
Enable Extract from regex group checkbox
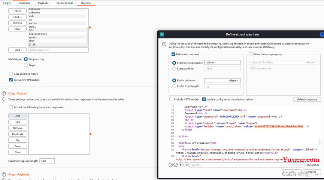pyautogui.click(x=251, y=54)
